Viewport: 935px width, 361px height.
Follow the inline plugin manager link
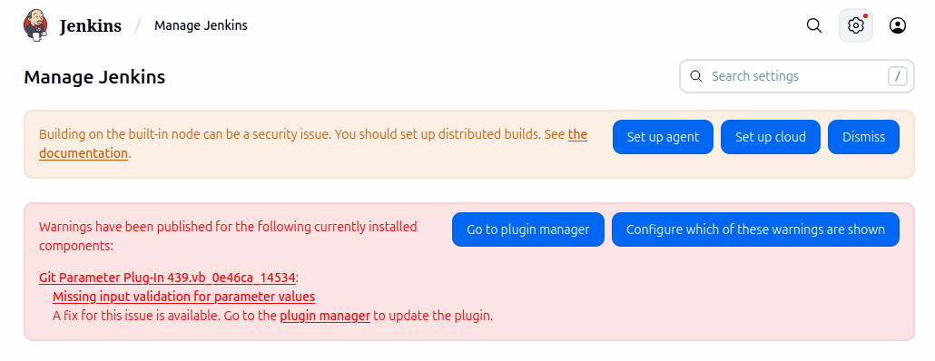point(325,316)
